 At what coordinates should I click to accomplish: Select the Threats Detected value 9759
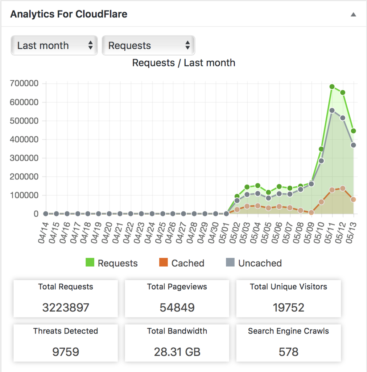click(x=66, y=352)
